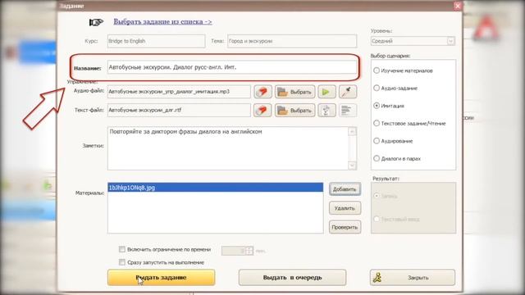Click Выбрать button for text file
525x295 pixels.
(x=295, y=111)
